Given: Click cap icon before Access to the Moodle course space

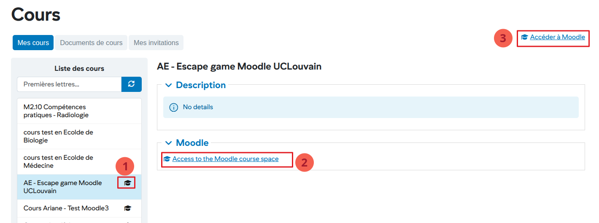Looking at the screenshot, I should point(167,159).
